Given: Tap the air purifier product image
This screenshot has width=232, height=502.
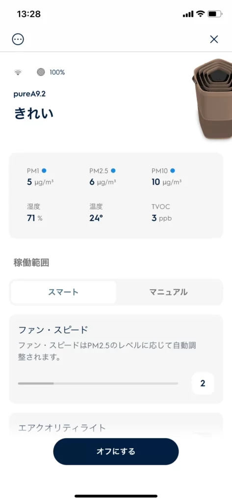Looking at the screenshot, I should (212, 99).
